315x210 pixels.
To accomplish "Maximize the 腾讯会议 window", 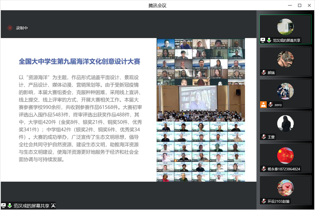I will [x=300, y=5].
